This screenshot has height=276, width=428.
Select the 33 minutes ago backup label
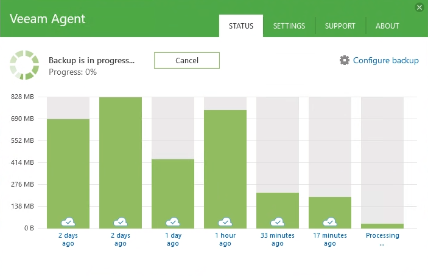pyautogui.click(x=278, y=240)
